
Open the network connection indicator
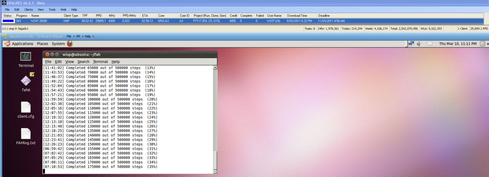[x=411, y=43]
